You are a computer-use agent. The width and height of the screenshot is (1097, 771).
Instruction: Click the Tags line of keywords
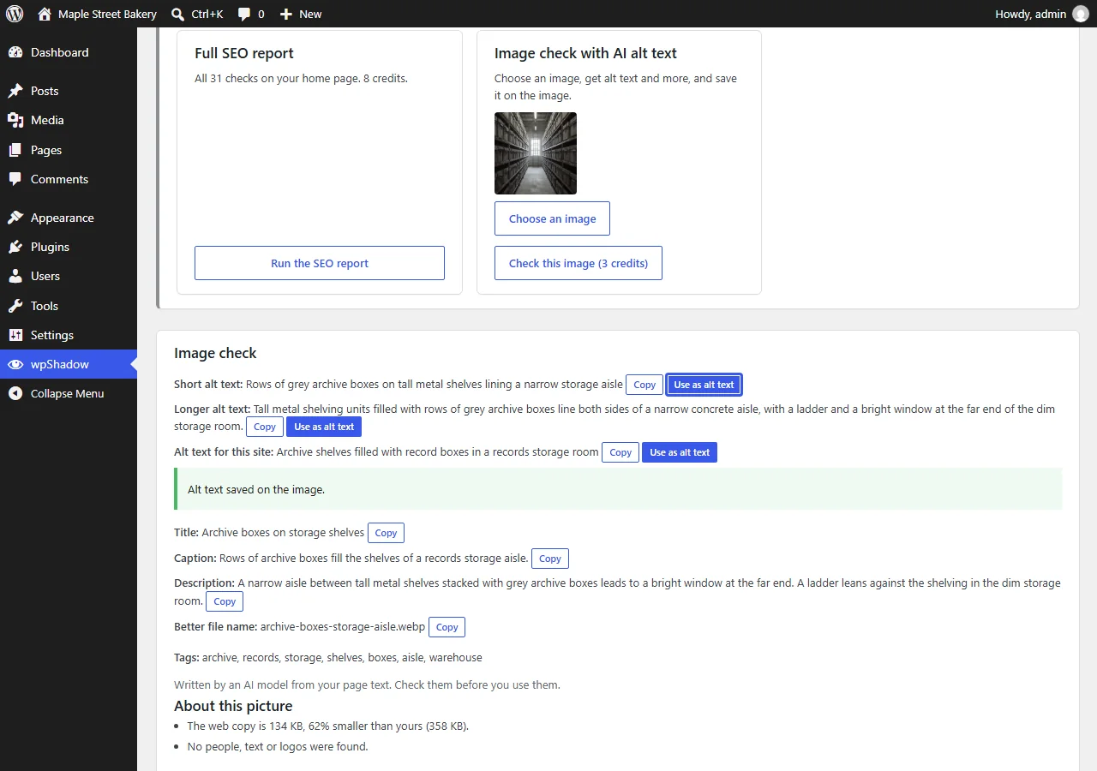[328, 658]
